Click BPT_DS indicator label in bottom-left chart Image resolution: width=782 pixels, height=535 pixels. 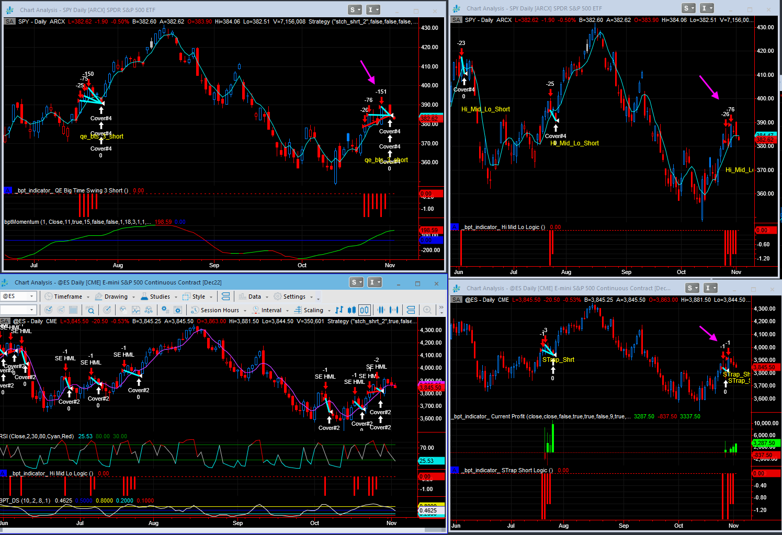point(25,500)
